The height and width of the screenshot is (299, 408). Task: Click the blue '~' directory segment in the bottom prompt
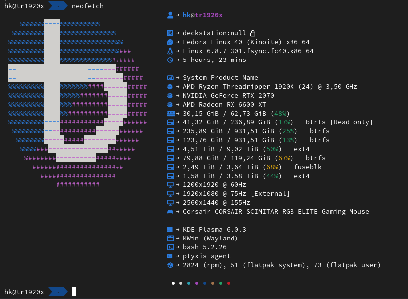[58, 292]
